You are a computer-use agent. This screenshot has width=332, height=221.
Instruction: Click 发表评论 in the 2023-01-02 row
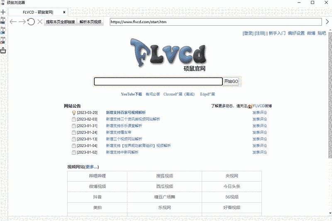(260, 152)
